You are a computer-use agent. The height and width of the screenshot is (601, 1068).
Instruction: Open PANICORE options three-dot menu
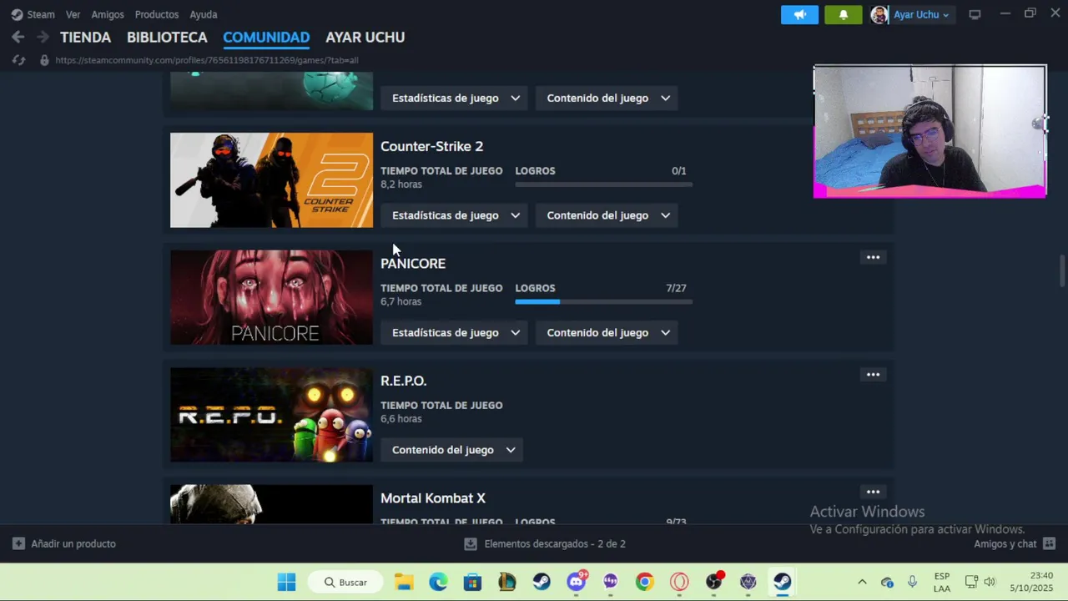tap(873, 257)
